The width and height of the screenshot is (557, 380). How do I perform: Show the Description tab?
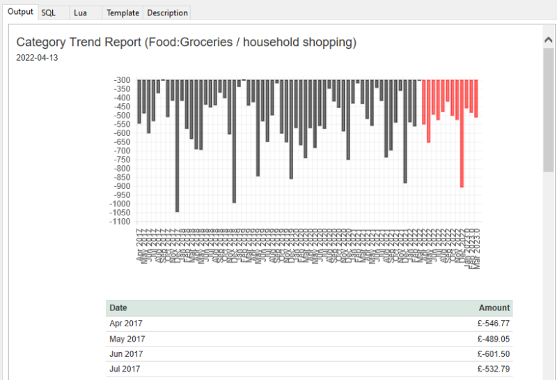[x=167, y=13]
